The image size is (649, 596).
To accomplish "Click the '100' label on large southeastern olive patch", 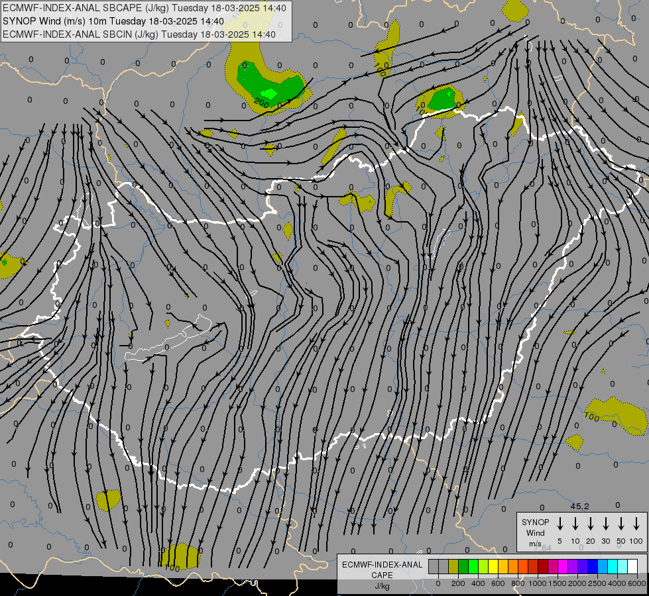I will pos(592,417).
